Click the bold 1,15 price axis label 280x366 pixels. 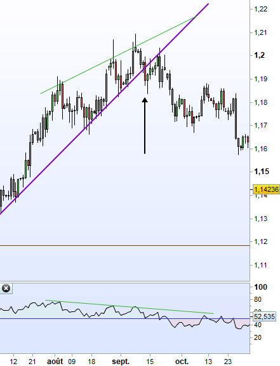pyautogui.click(x=262, y=172)
